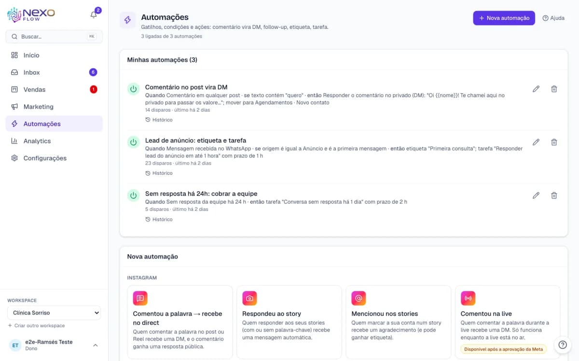Viewport: 579px width, 361px height.
Task: Click the Vendas red badge showing 1
Action: pos(93,90)
